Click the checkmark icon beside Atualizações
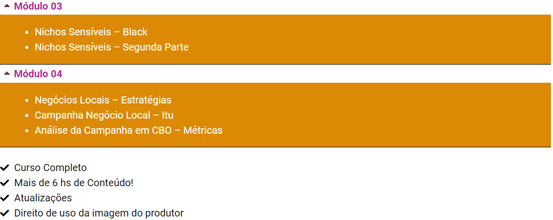The image size is (553, 220). point(5,198)
